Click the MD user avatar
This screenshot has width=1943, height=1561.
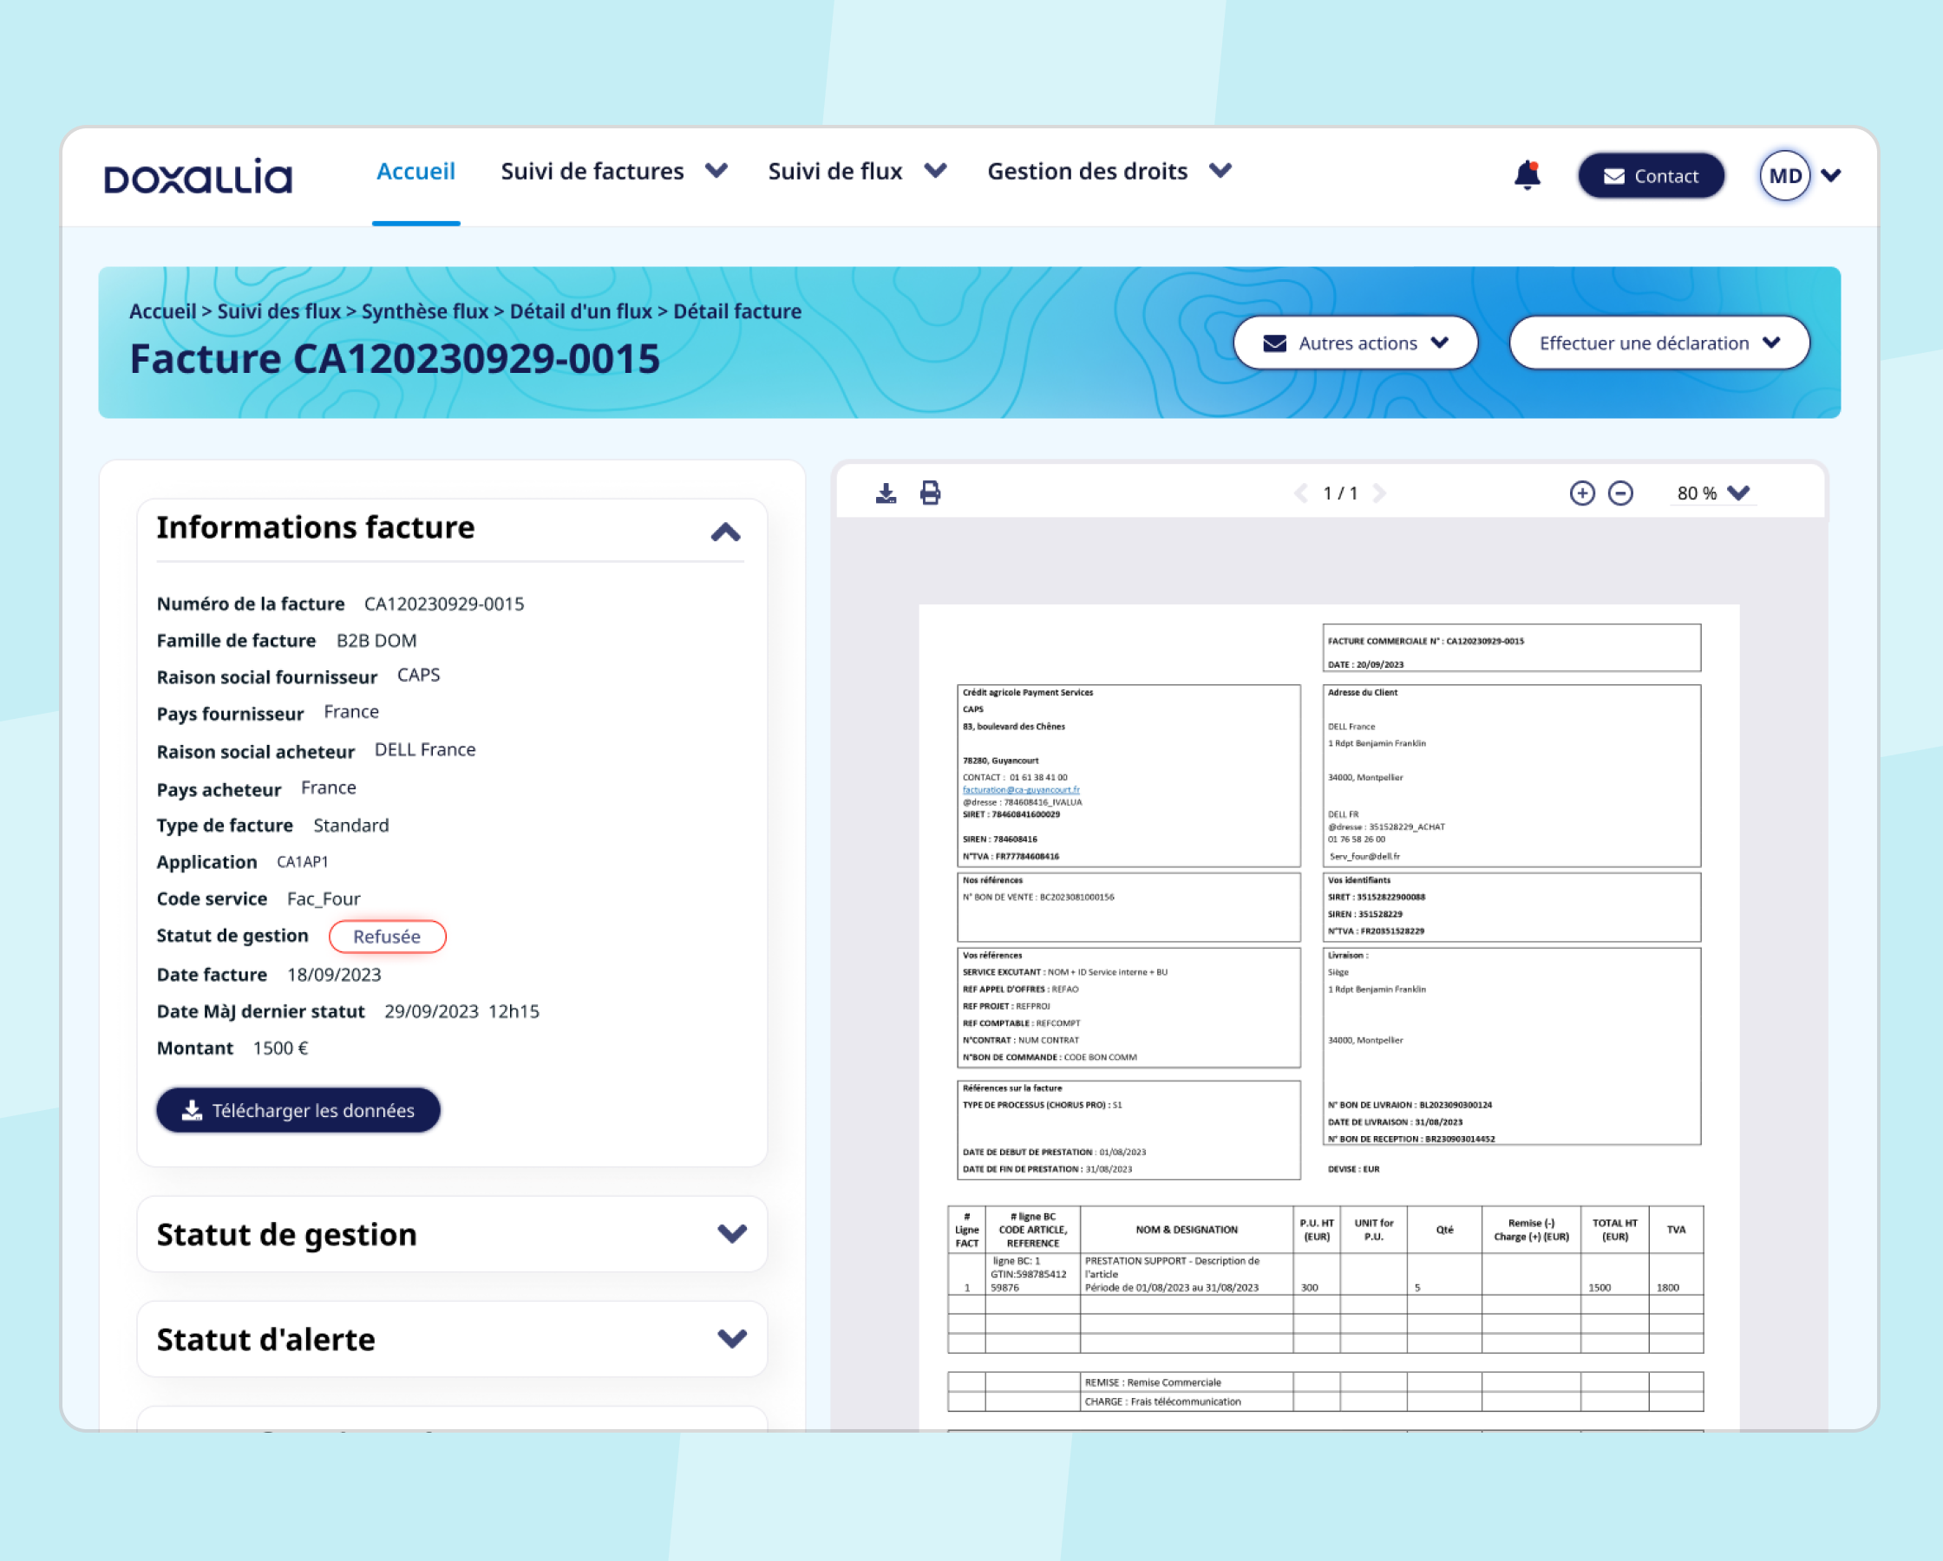pyautogui.click(x=1784, y=176)
